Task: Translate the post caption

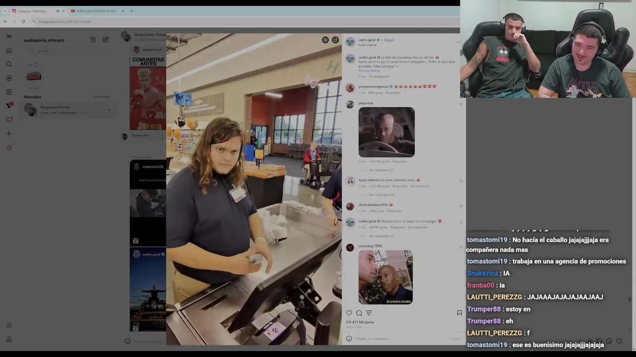Action: point(379,77)
